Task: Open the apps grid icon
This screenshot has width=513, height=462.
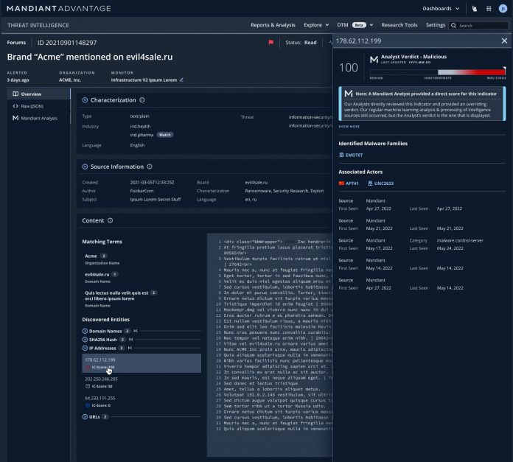Action: click(x=489, y=9)
